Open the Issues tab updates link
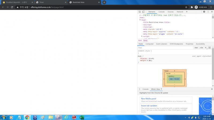This screenshot has width=214, height=120. click(x=149, y=106)
